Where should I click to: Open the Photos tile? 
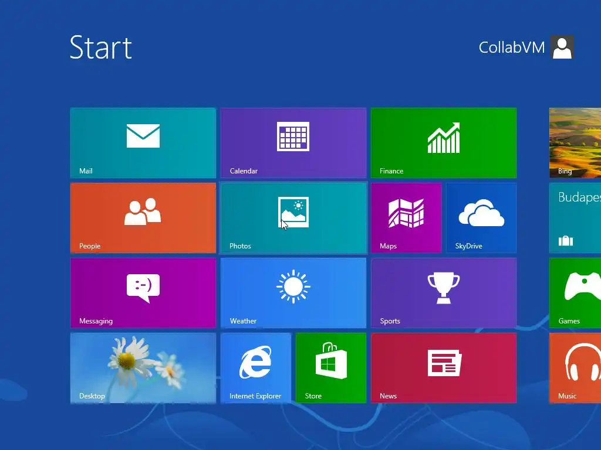(293, 218)
